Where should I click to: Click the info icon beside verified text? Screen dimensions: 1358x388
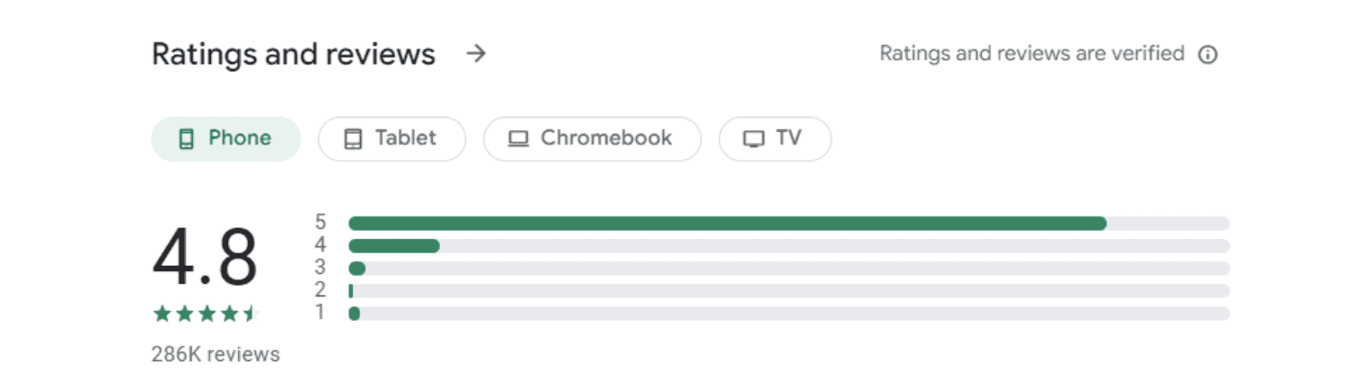(x=1208, y=55)
